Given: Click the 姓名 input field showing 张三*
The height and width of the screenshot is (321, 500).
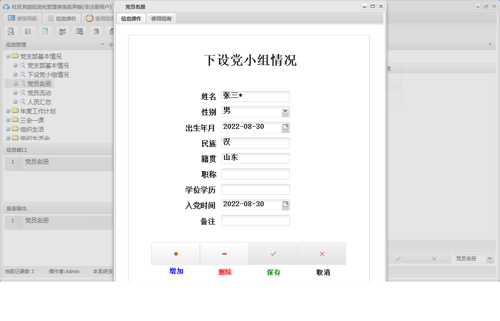Looking at the screenshot, I should click(x=255, y=96).
